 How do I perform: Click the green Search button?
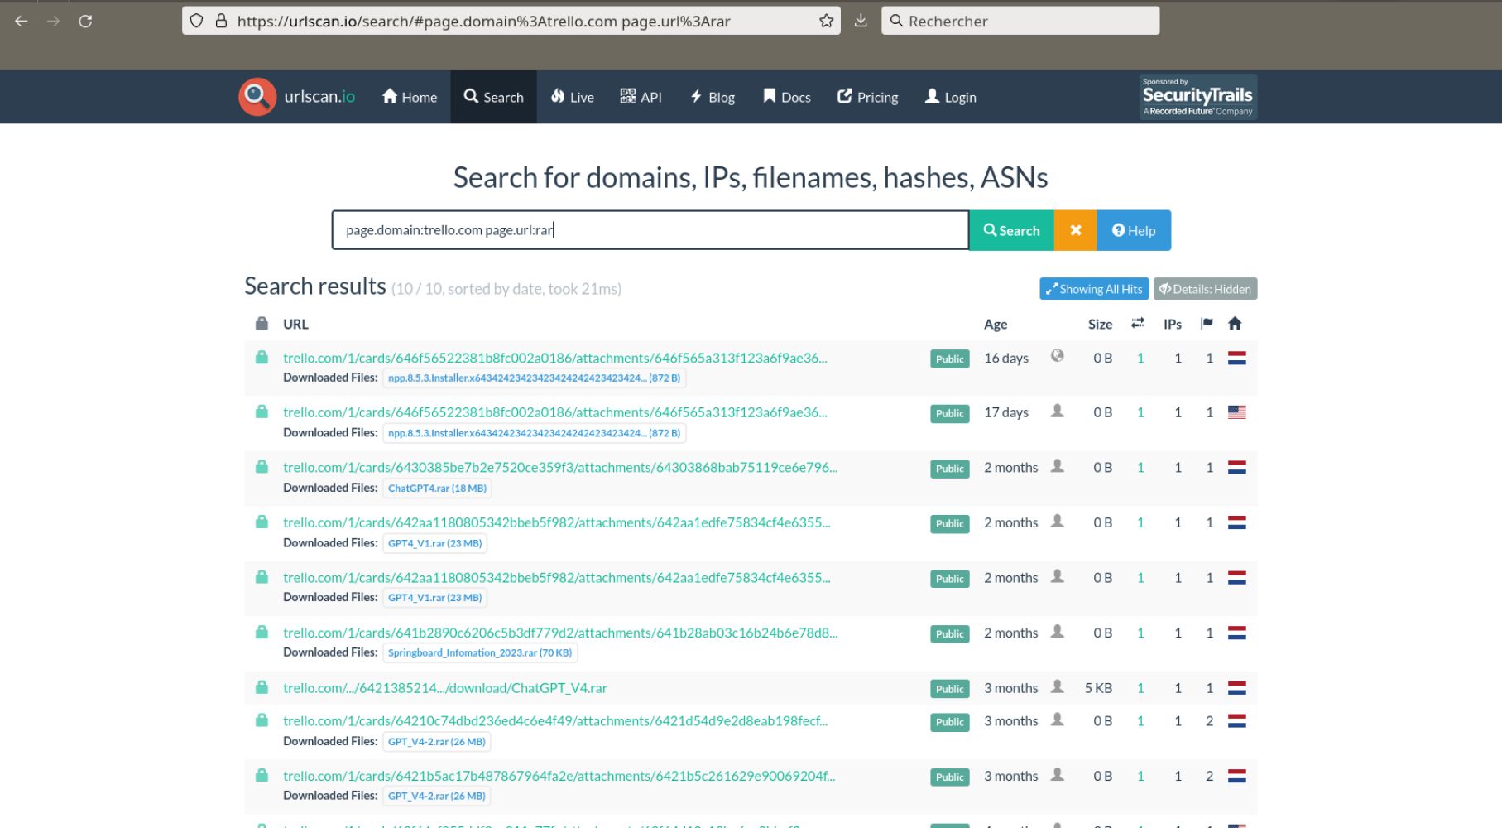tap(1010, 231)
